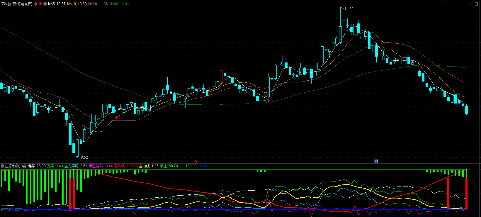The width and height of the screenshot is (481, 217).
Task: Click the cyan 主力筹码: 0.61 value
Action: [76, 166]
